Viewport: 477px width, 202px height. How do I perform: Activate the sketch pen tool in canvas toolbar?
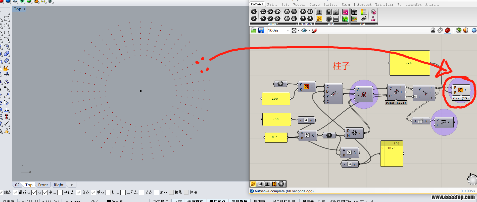click(x=314, y=30)
